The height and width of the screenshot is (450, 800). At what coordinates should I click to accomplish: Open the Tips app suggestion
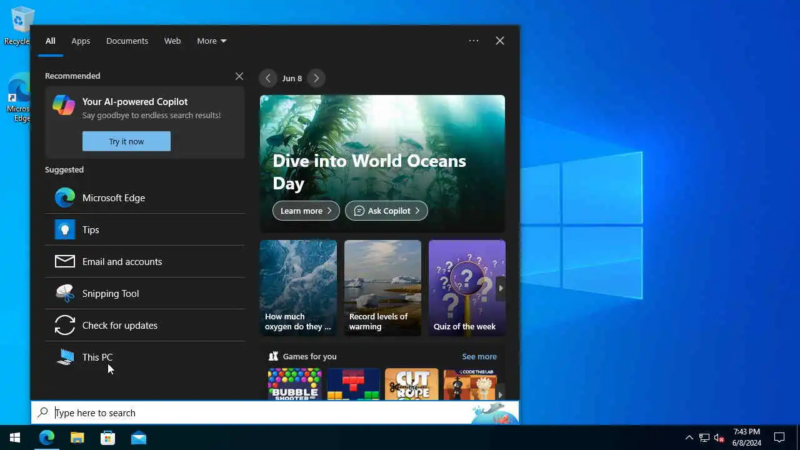tap(144, 229)
